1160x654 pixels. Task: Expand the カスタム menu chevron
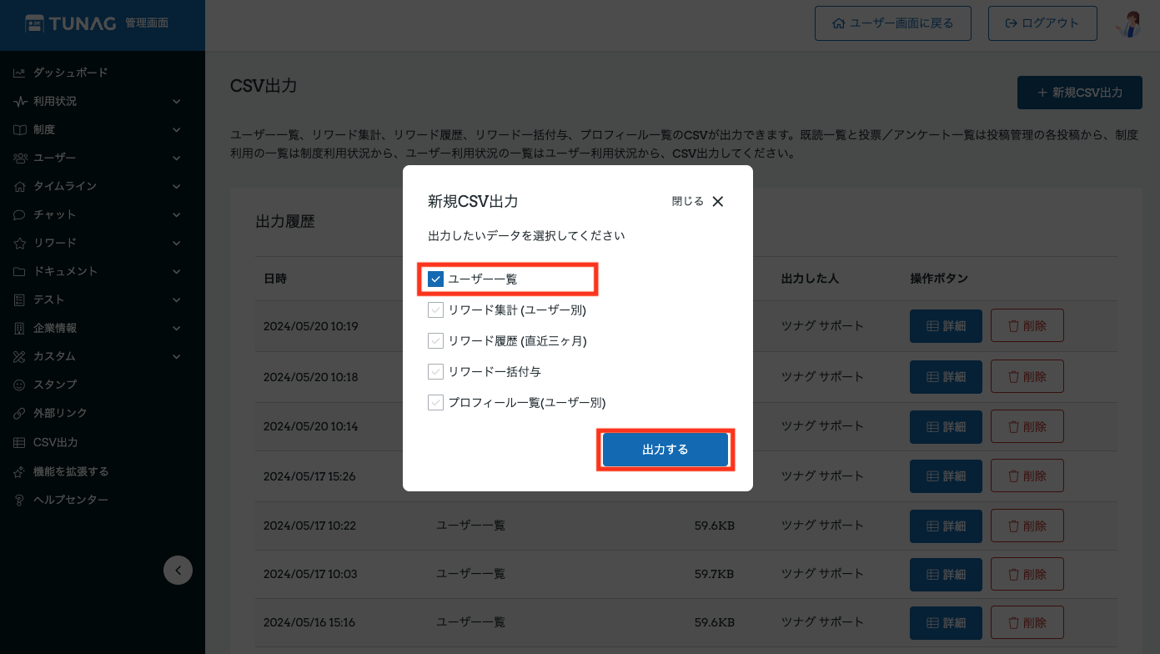pos(176,357)
